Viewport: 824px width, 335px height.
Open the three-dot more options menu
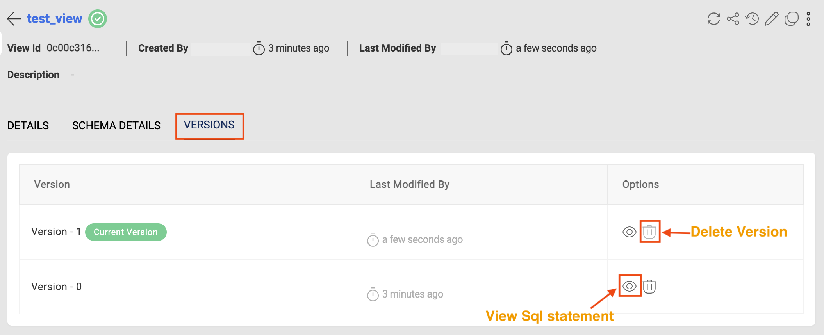808,19
